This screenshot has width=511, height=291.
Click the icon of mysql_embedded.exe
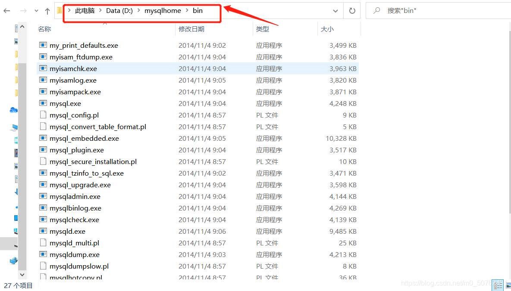point(43,138)
